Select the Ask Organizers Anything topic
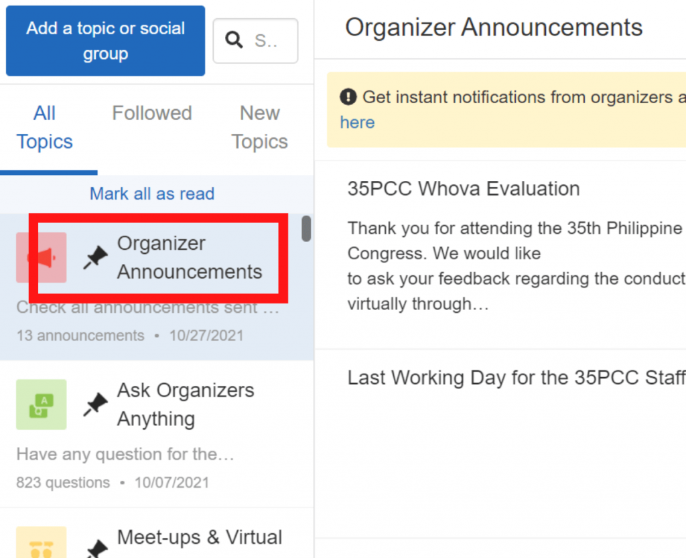The width and height of the screenshot is (686, 558). coord(186,405)
